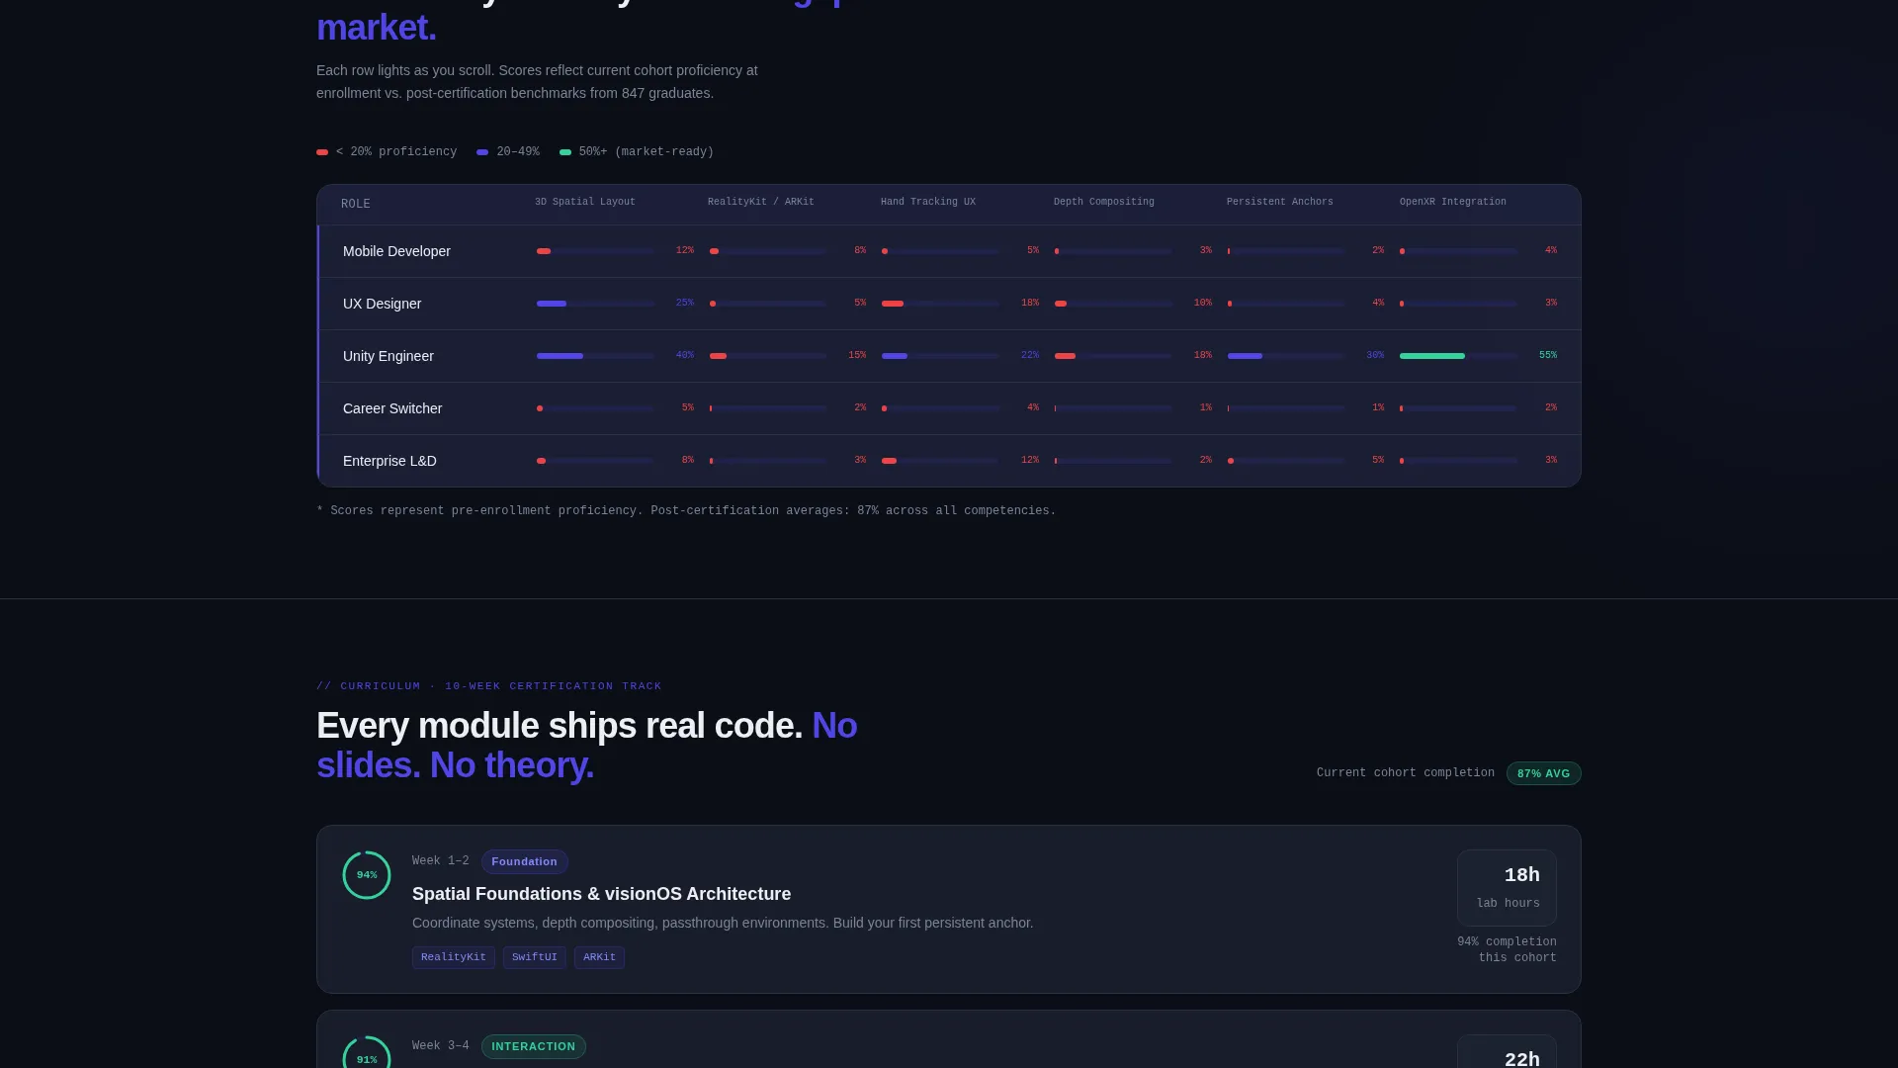Viewport: 1898px width, 1068px height.
Task: Select the Unity Engineer row
Action: (949, 356)
